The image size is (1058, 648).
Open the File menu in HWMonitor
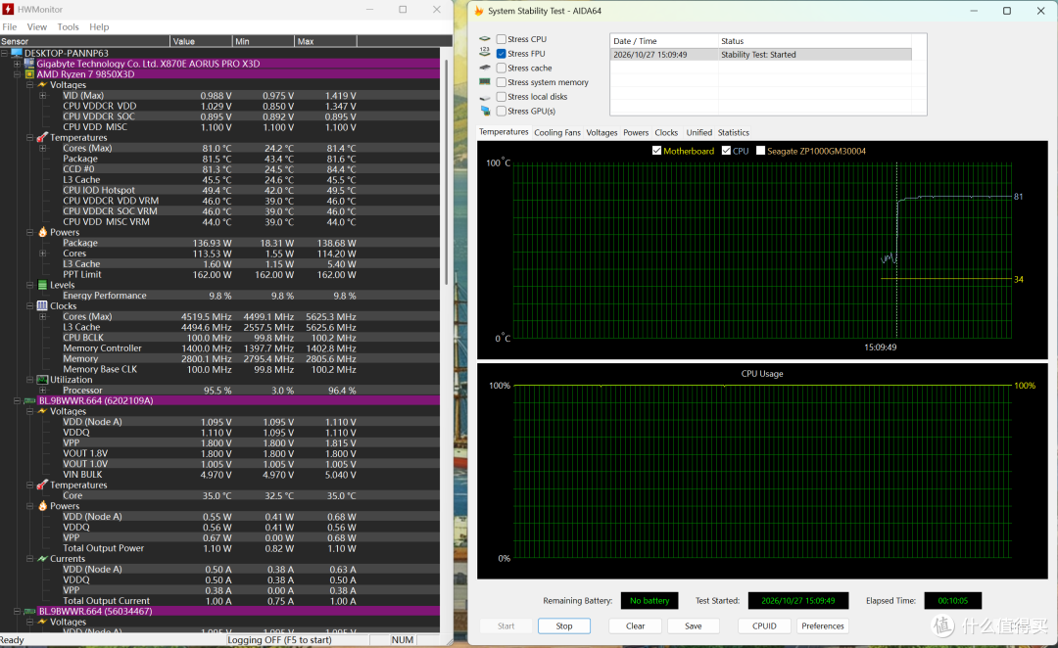click(x=10, y=27)
